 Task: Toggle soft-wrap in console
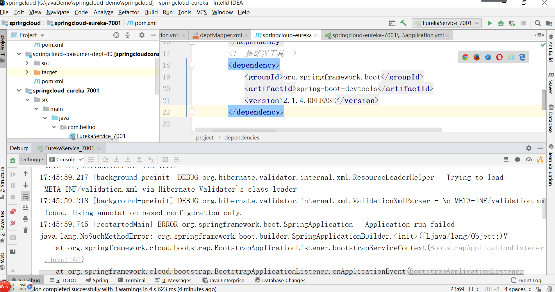coord(26,197)
